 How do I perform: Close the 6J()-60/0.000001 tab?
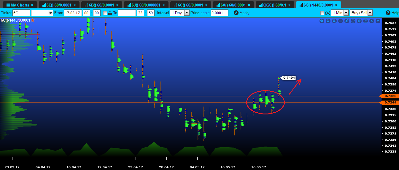point(163,5)
